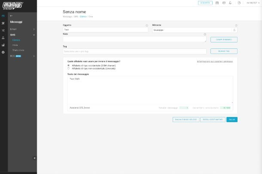This screenshot has height=174, width=262.
Task: Collapse the SMS submenu in the sidebar
Action: pos(34,35)
